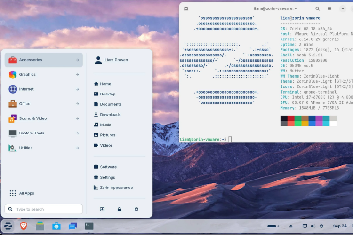Launch Brave browser from the taskbar
The height and width of the screenshot is (235, 353).
(24, 226)
